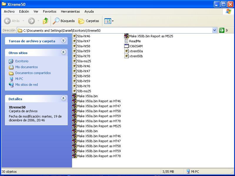Select the ReadMe text file icon
The image size is (235, 176).
point(127,41)
